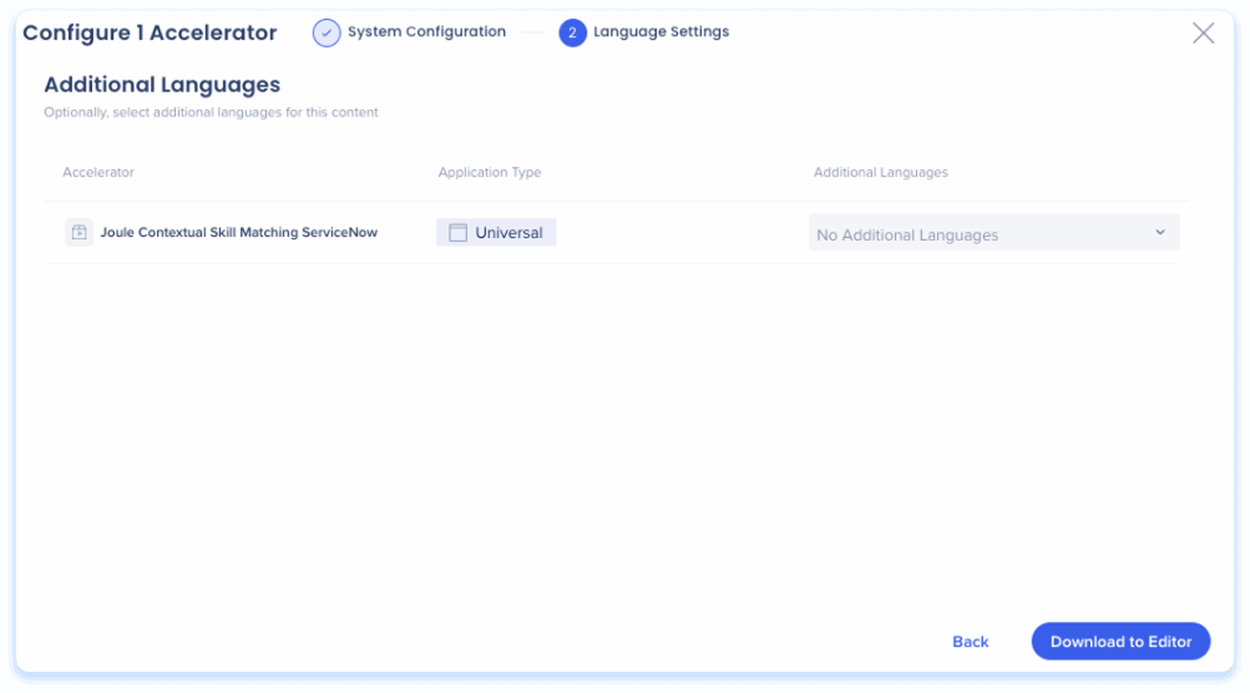Go Back to previous step
Image resolution: width=1250 pixels, height=693 pixels.
tap(970, 641)
